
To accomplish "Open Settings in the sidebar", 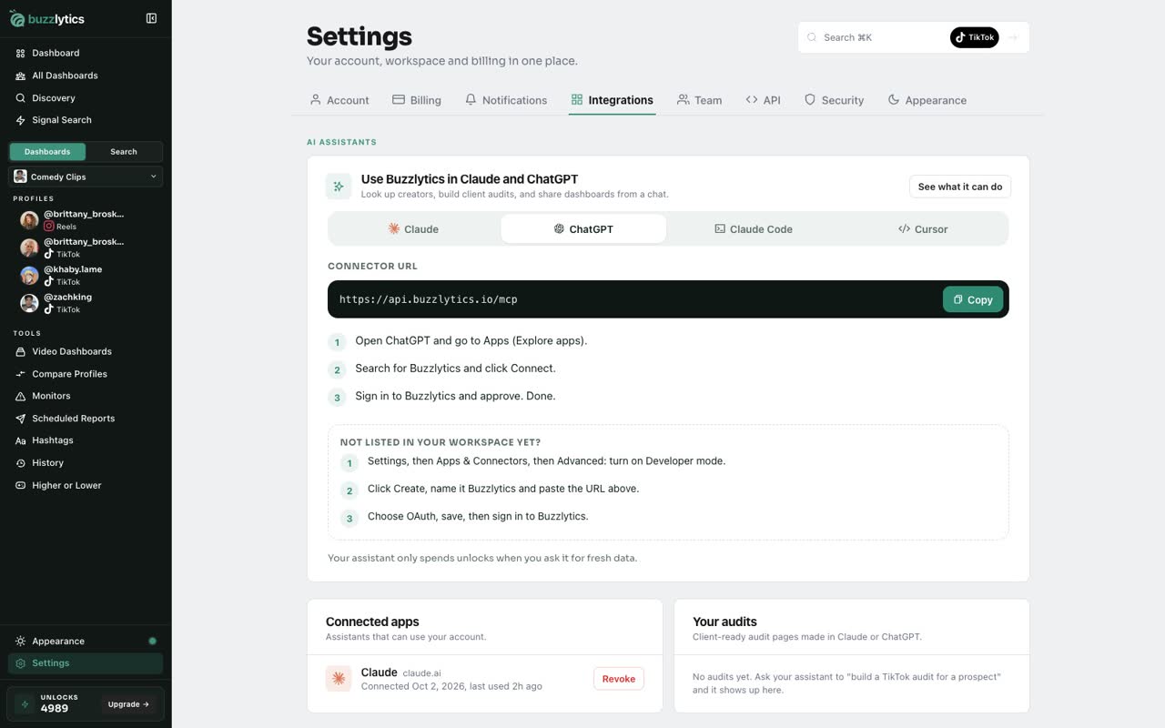I will pyautogui.click(x=86, y=663).
